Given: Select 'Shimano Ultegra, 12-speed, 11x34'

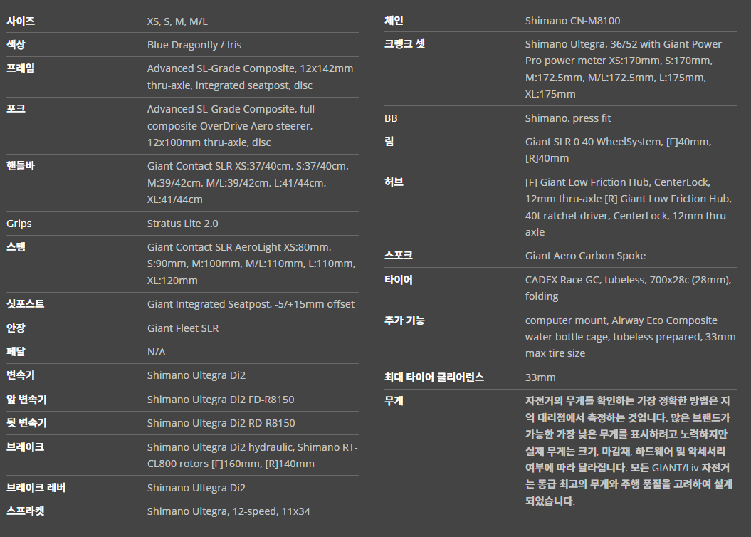Looking at the screenshot, I should point(229,511).
